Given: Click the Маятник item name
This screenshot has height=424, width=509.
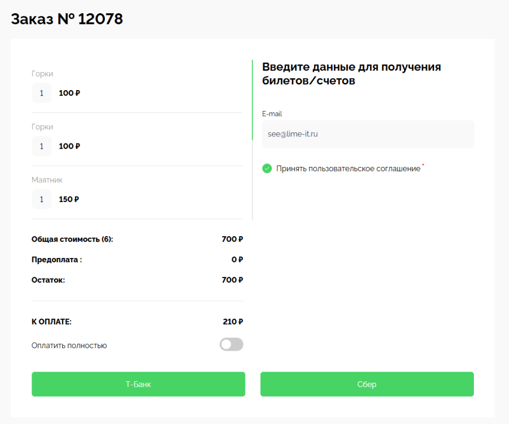Looking at the screenshot, I should point(47,180).
